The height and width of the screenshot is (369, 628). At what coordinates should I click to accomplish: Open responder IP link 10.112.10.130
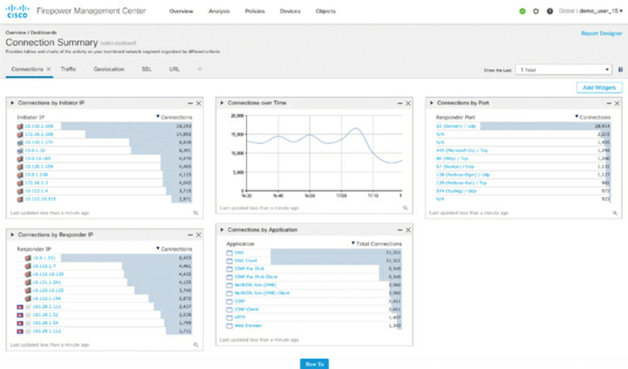pyautogui.click(x=48, y=274)
